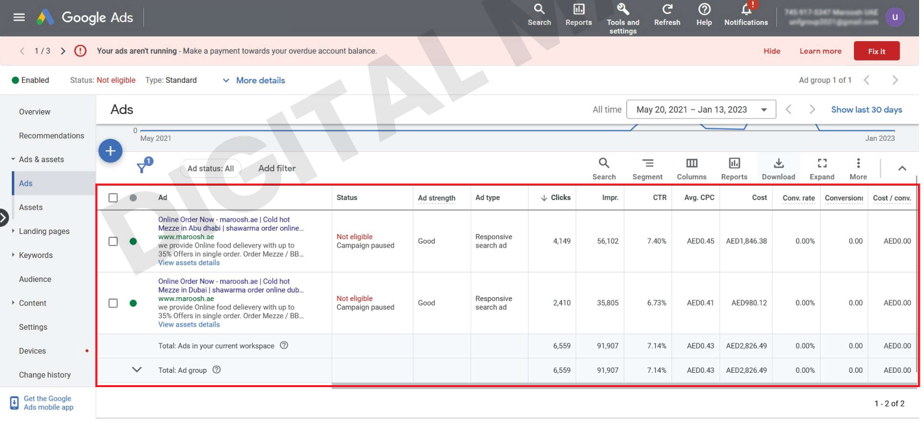Image resolution: width=923 pixels, height=421 pixels.
Task: Collapse Ads & assets section
Action: (x=12, y=159)
